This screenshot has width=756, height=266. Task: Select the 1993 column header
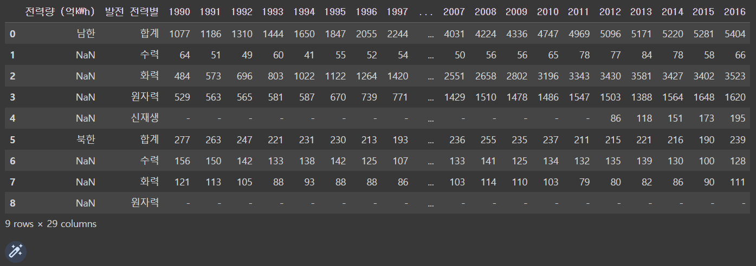coord(273,12)
